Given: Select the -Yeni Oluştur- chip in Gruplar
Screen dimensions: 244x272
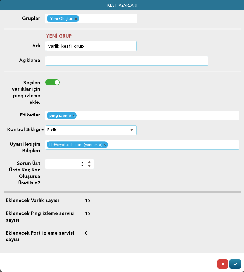Looking at the screenshot, I should point(63,19).
